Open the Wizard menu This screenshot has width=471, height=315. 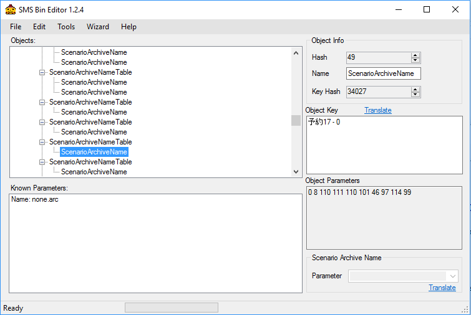98,27
